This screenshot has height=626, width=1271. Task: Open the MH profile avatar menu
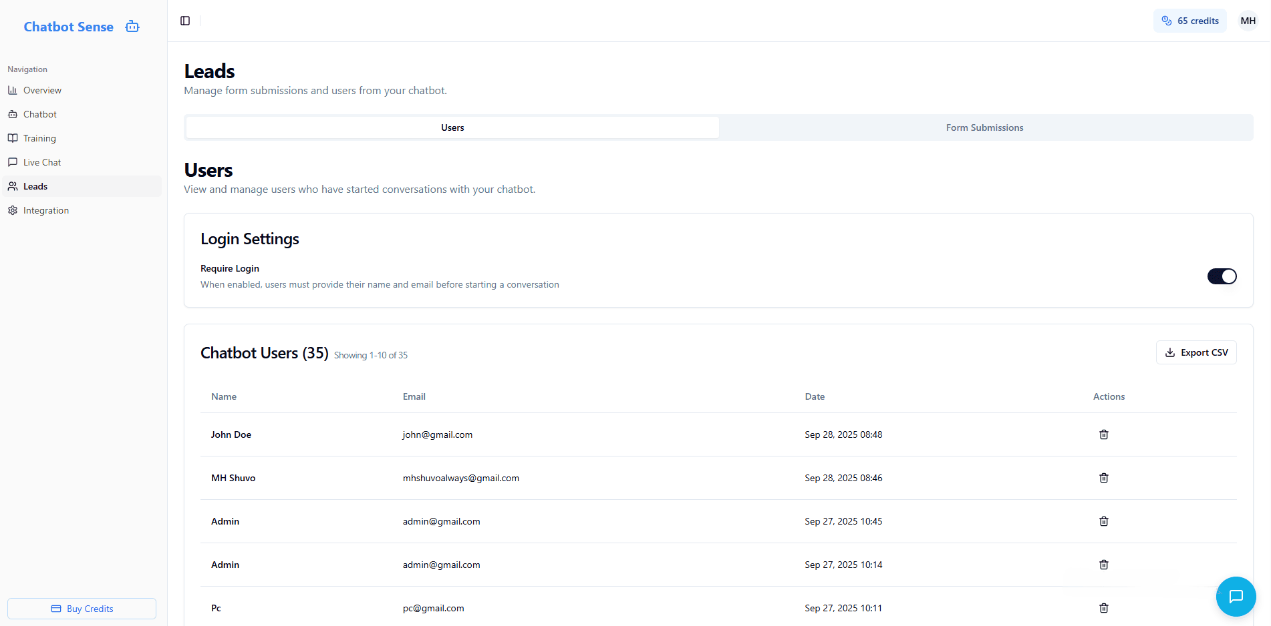click(1247, 20)
